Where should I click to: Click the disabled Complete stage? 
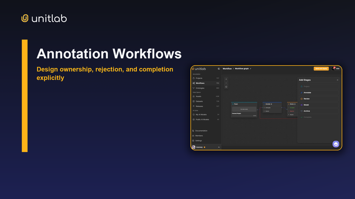click(x=319, y=117)
